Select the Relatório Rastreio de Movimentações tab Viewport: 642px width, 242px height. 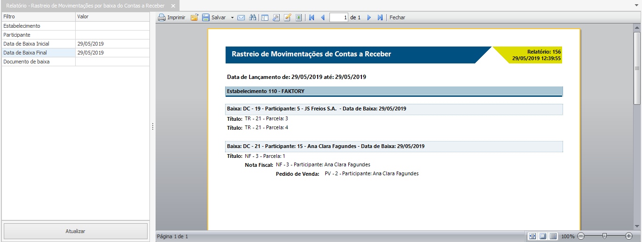click(x=85, y=6)
